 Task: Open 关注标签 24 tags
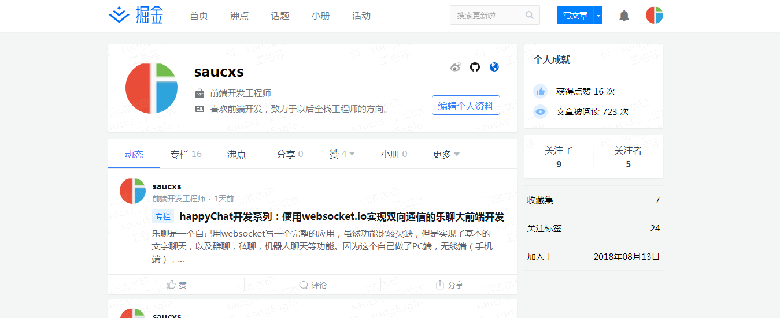point(594,228)
